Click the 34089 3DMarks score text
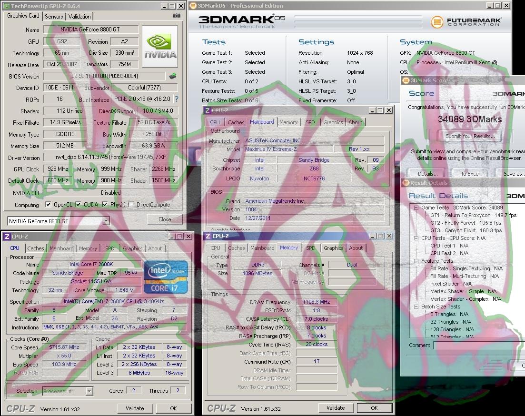Image resolution: width=525 pixels, height=416 pixels. point(470,119)
